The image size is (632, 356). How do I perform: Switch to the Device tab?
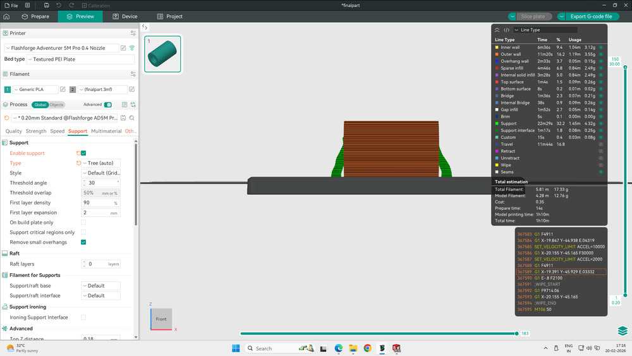[125, 16]
